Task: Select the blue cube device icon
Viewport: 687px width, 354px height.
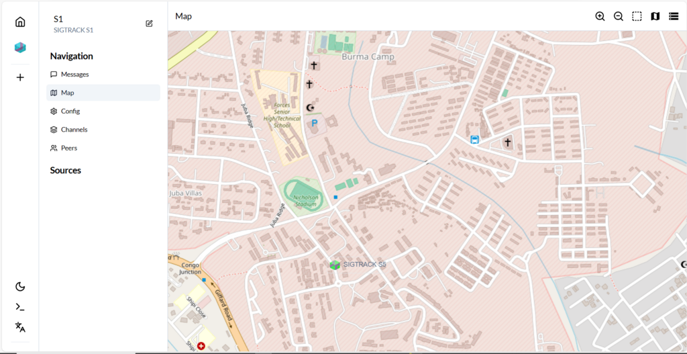Action: (x=20, y=48)
